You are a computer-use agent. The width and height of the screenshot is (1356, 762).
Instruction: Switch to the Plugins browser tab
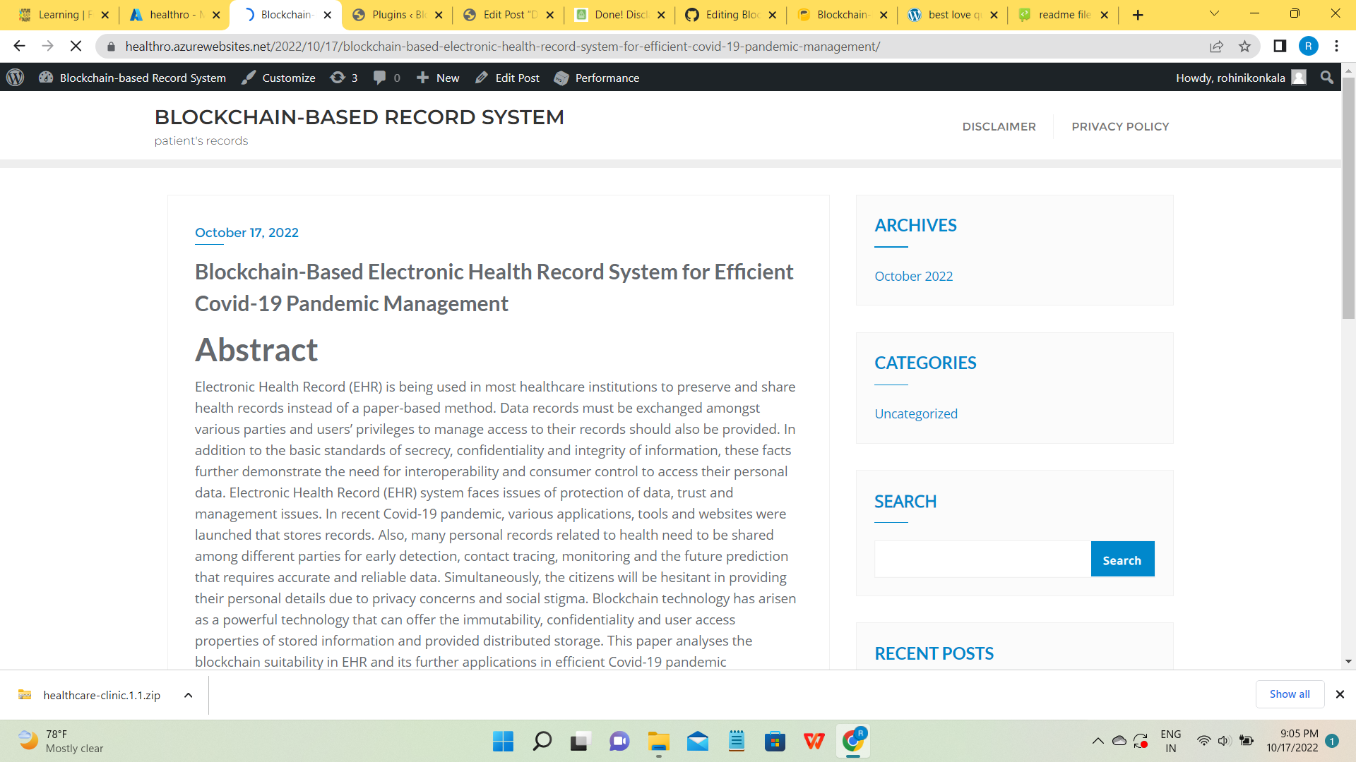(392, 14)
